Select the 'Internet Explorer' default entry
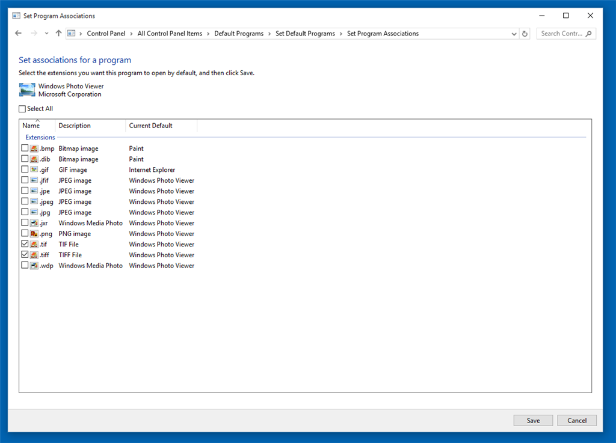The image size is (616, 443). pyautogui.click(x=152, y=170)
